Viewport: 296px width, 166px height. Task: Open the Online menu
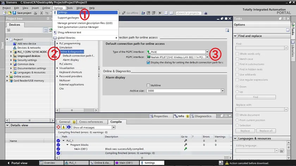pyautogui.click(x=46, y=8)
